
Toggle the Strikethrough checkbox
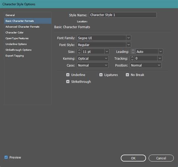coord(68,81)
